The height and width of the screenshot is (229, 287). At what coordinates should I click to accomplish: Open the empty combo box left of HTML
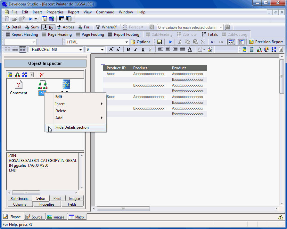[x=20, y=42]
